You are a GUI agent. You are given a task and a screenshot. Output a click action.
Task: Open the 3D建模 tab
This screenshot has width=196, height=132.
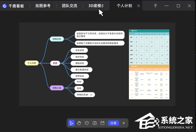96,6
